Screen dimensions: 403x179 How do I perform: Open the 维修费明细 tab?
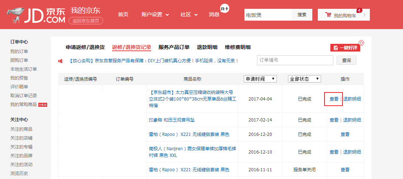(x=238, y=47)
